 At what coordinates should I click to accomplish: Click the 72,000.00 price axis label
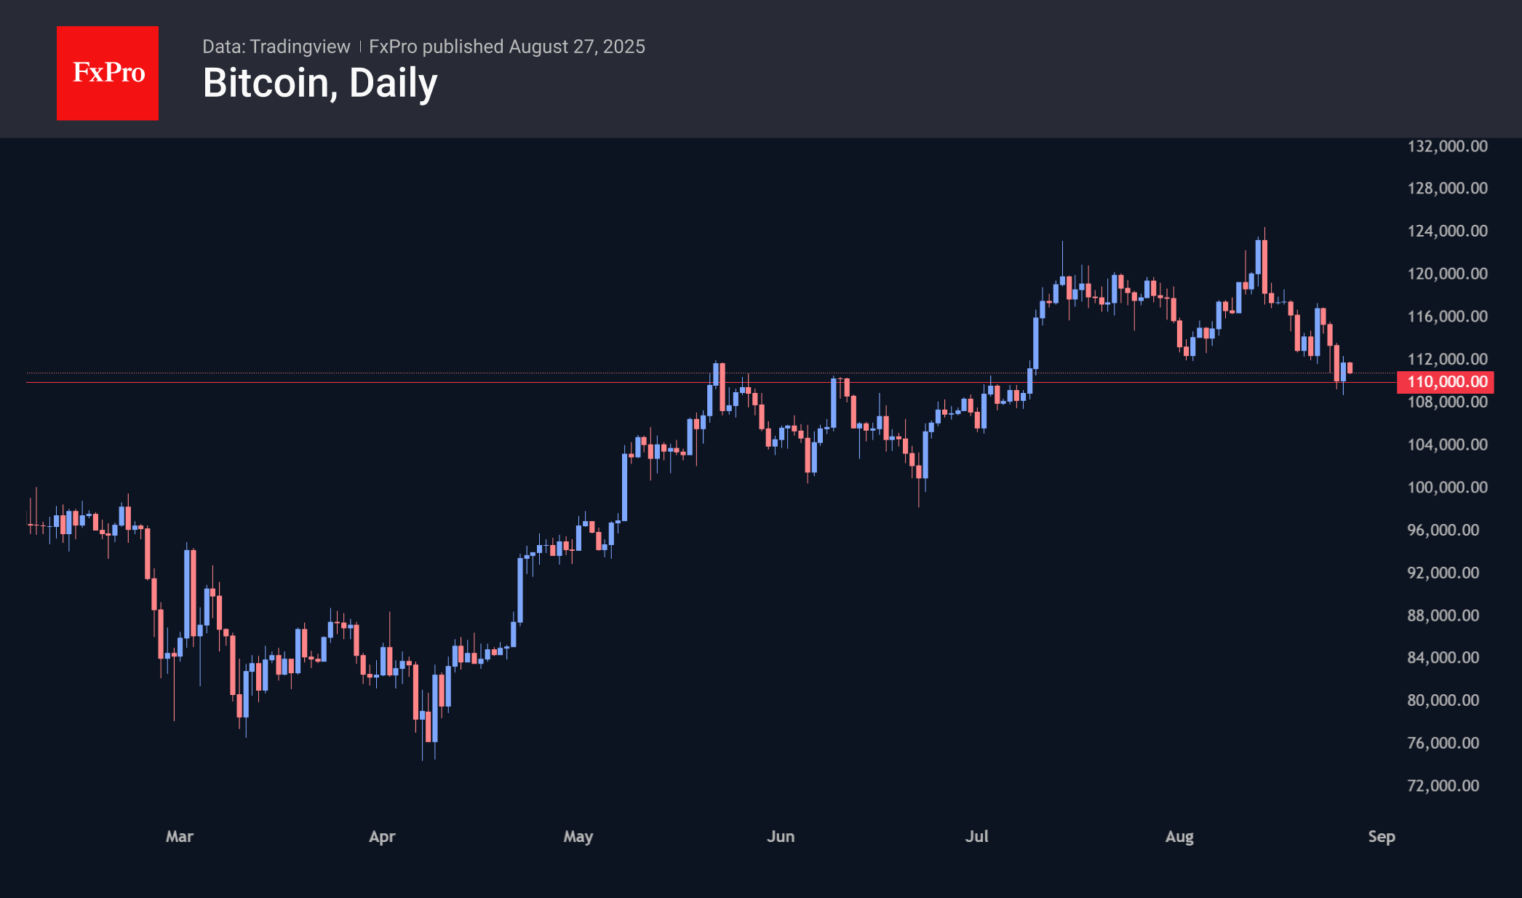point(1443,786)
